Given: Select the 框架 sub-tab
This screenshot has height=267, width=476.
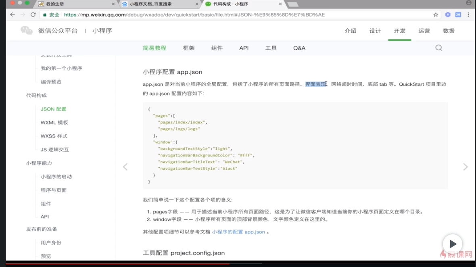Looking at the screenshot, I should pos(188,48).
